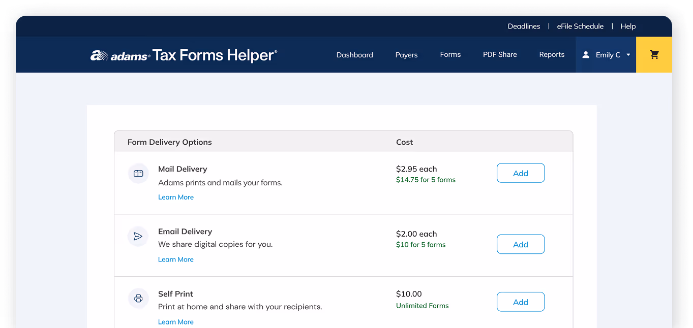The height and width of the screenshot is (328, 693).
Task: Open the Forms tab
Action: coord(450,54)
